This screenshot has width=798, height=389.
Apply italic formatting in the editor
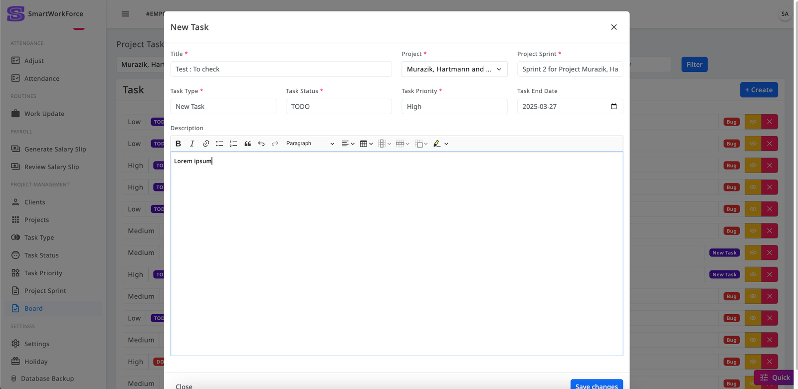(192, 144)
